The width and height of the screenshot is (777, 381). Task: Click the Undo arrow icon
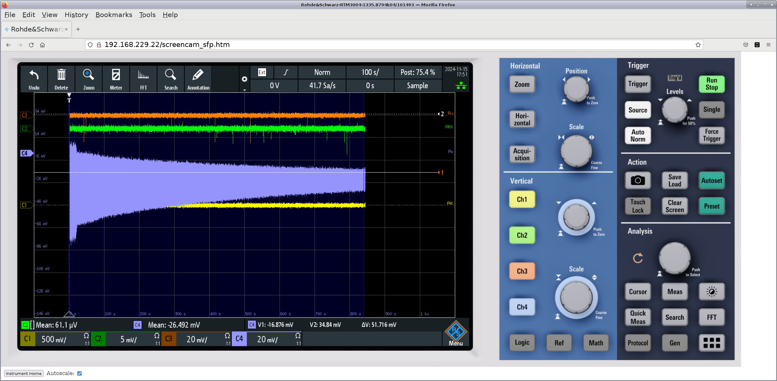(34, 76)
